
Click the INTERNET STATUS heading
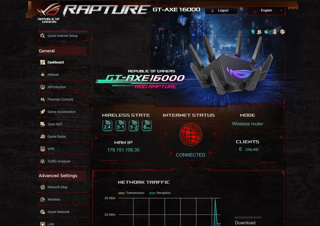click(x=188, y=115)
